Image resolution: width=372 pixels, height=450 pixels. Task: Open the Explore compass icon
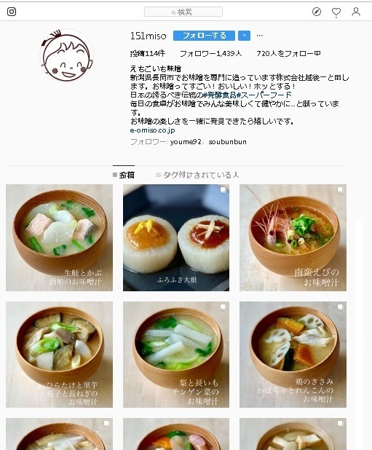coord(317,12)
